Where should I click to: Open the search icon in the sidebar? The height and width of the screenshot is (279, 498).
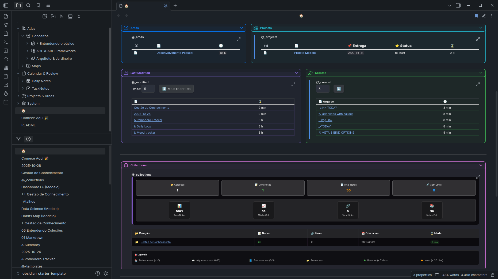28,5
